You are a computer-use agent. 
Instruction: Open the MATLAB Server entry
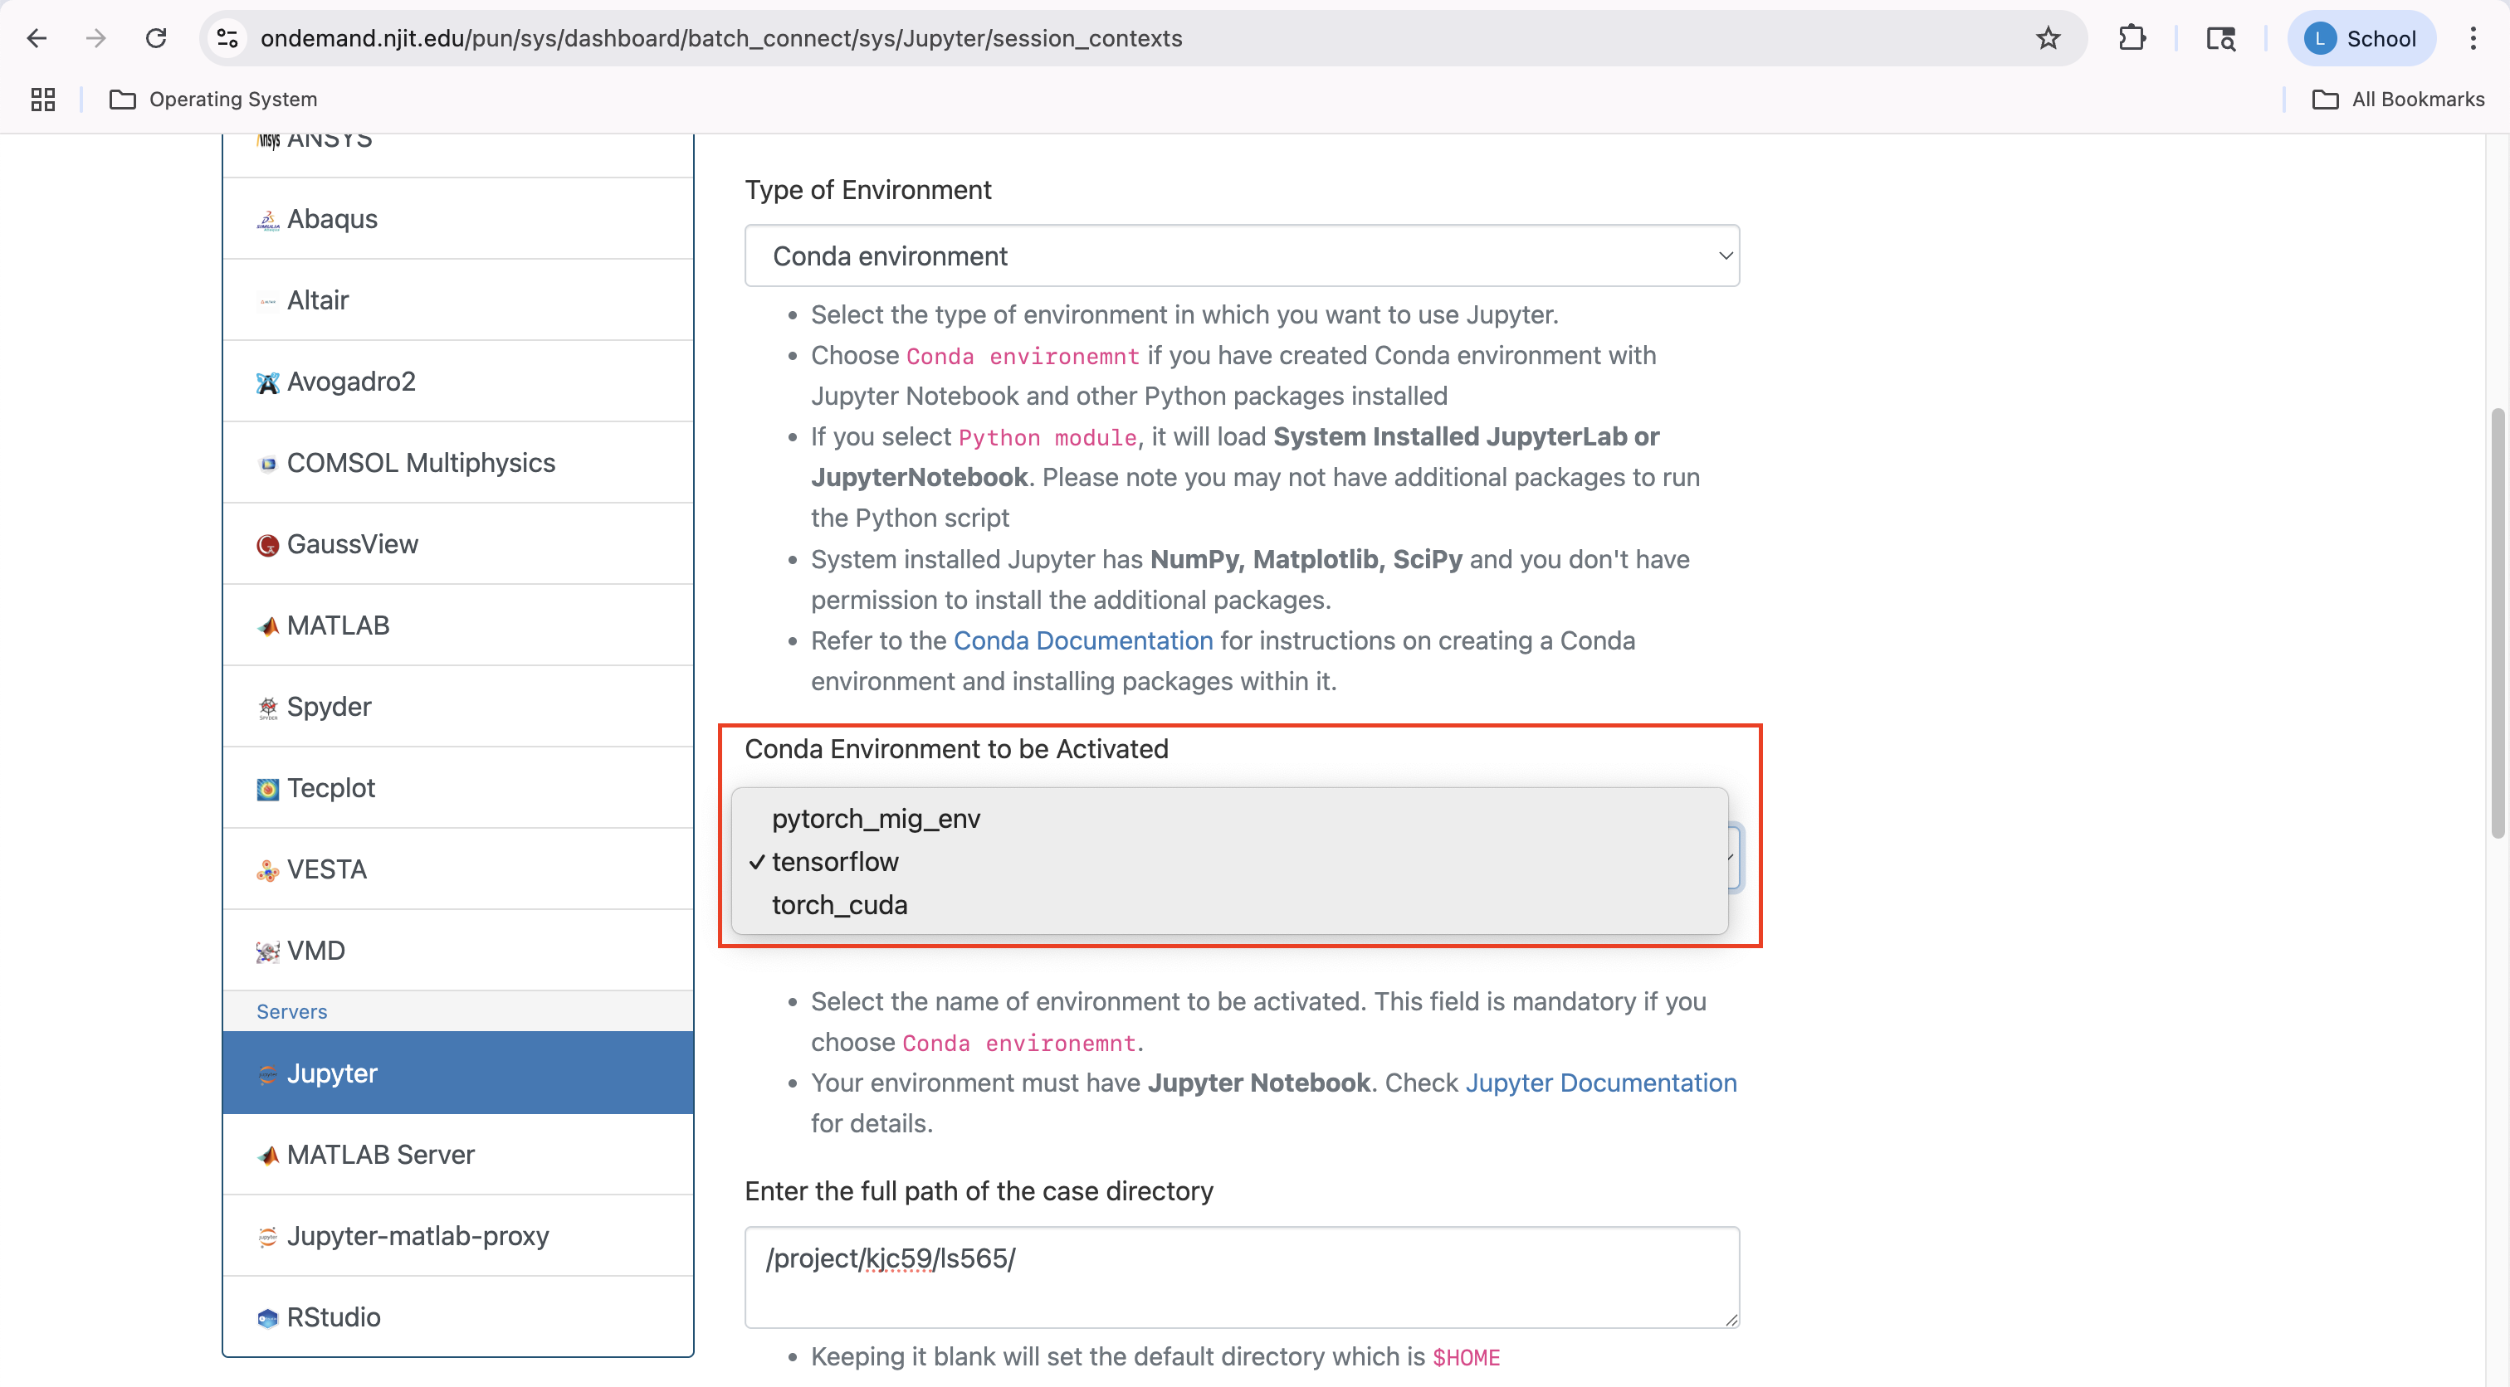click(x=458, y=1154)
